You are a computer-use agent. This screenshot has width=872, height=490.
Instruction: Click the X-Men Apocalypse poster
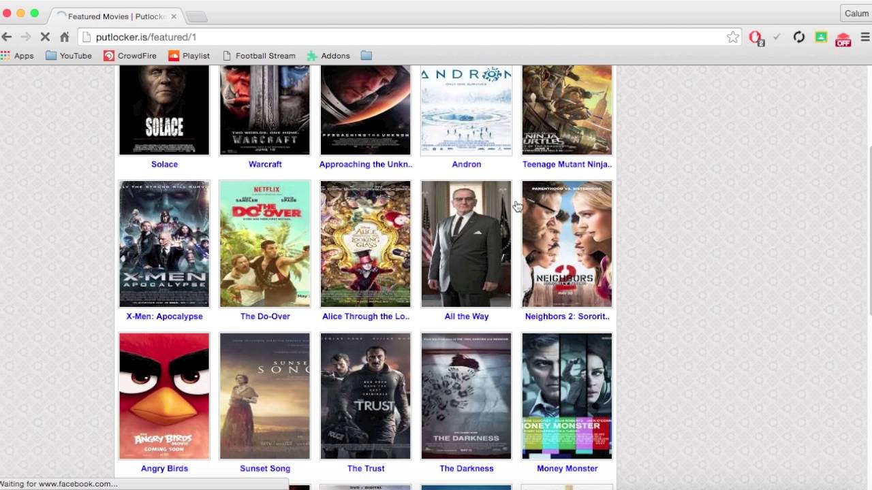coord(164,244)
